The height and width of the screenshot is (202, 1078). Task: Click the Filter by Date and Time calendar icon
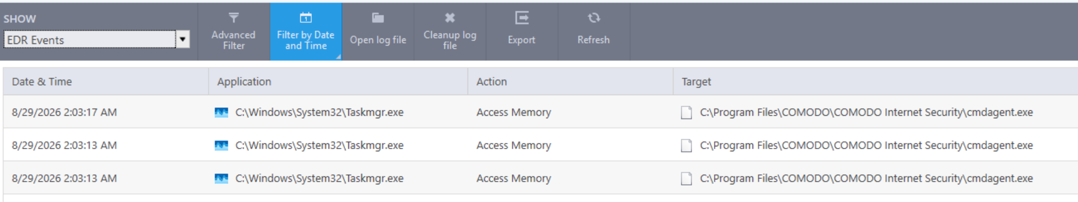(x=306, y=18)
